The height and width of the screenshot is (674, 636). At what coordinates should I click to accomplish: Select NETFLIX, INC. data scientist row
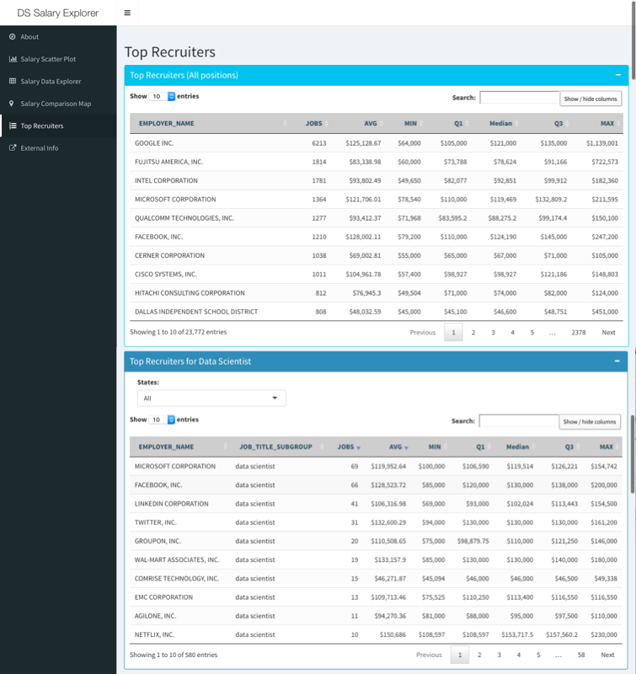point(376,634)
